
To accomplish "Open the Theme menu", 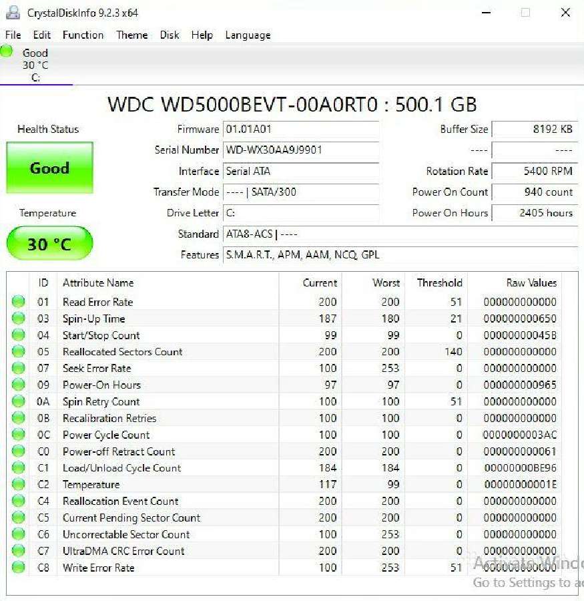I will click(x=132, y=35).
